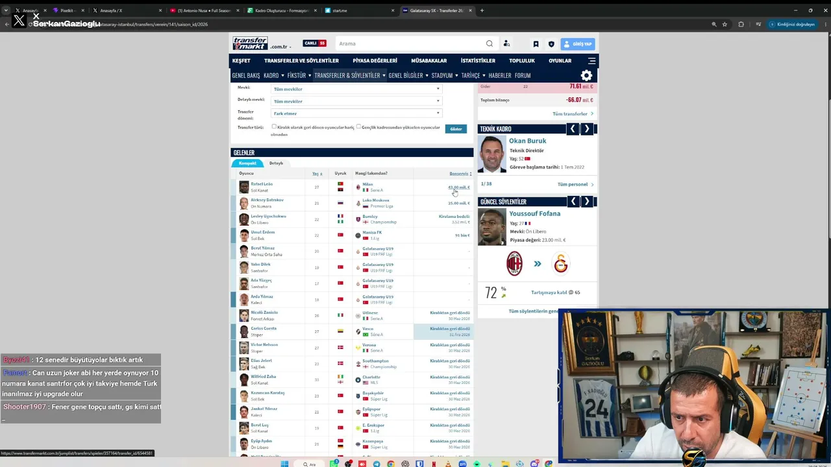Open the hamburger menu icon
Viewport: 831px width, 467px height.
coord(591,61)
